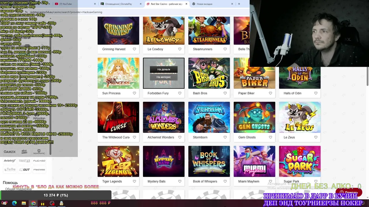
Task: Favorite the Grinning Harvest game heart
Action: 134,49
